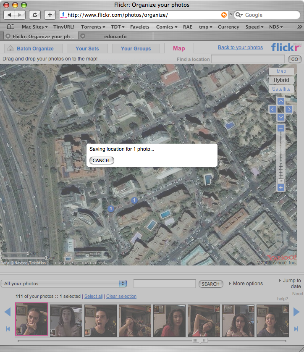Click the plus add-bookmark button
This screenshot has width=304, height=352.
(50, 15)
